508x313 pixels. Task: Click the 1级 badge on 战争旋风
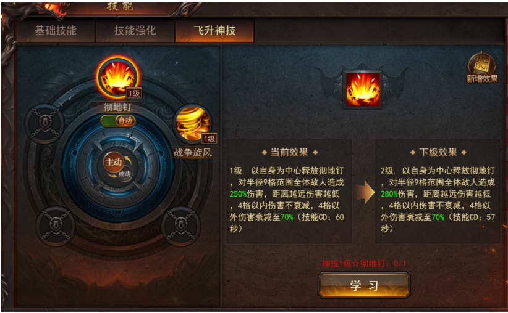[209, 139]
